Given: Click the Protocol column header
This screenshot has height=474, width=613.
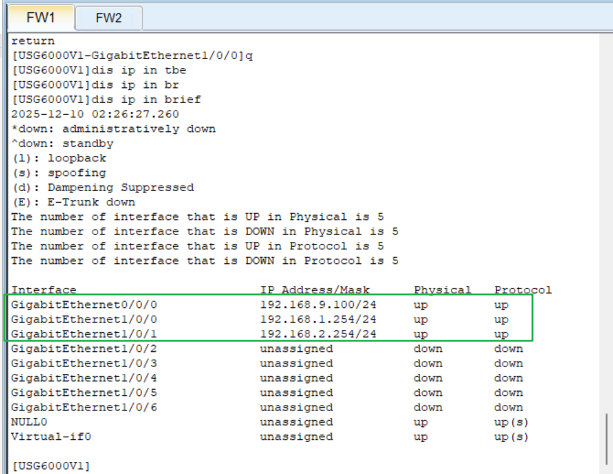Looking at the screenshot, I should 523,290.
